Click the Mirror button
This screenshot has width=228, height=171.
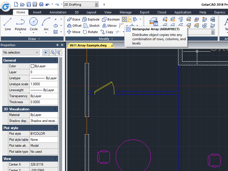tap(109, 26)
